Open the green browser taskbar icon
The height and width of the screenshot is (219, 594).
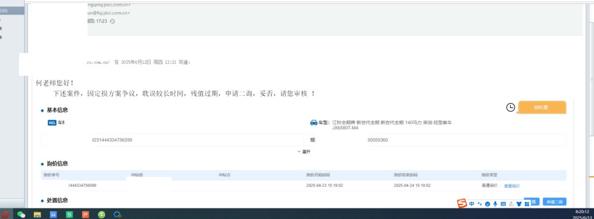[x=101, y=215]
